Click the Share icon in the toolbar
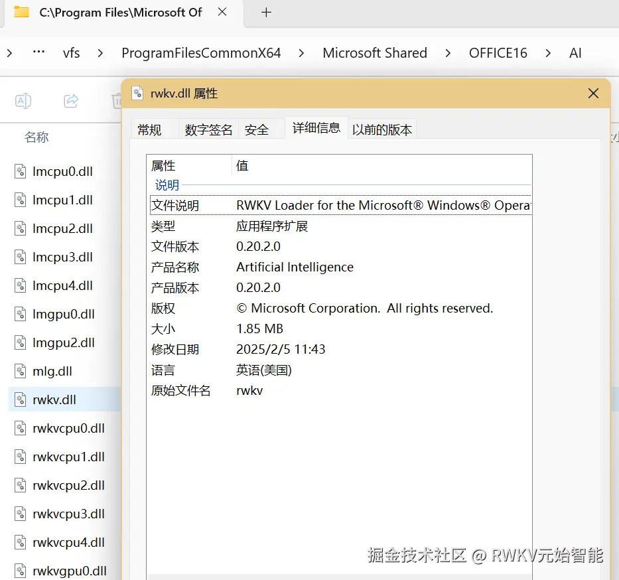The width and height of the screenshot is (619, 580). 71,101
